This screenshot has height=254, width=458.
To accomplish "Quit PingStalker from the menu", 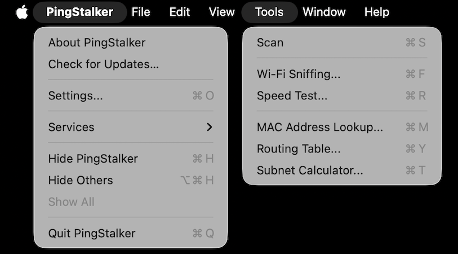I will [x=92, y=233].
